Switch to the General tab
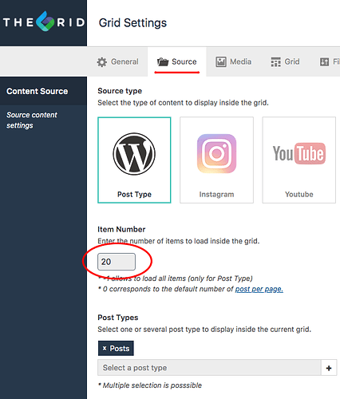This screenshot has width=340, height=399. [117, 61]
